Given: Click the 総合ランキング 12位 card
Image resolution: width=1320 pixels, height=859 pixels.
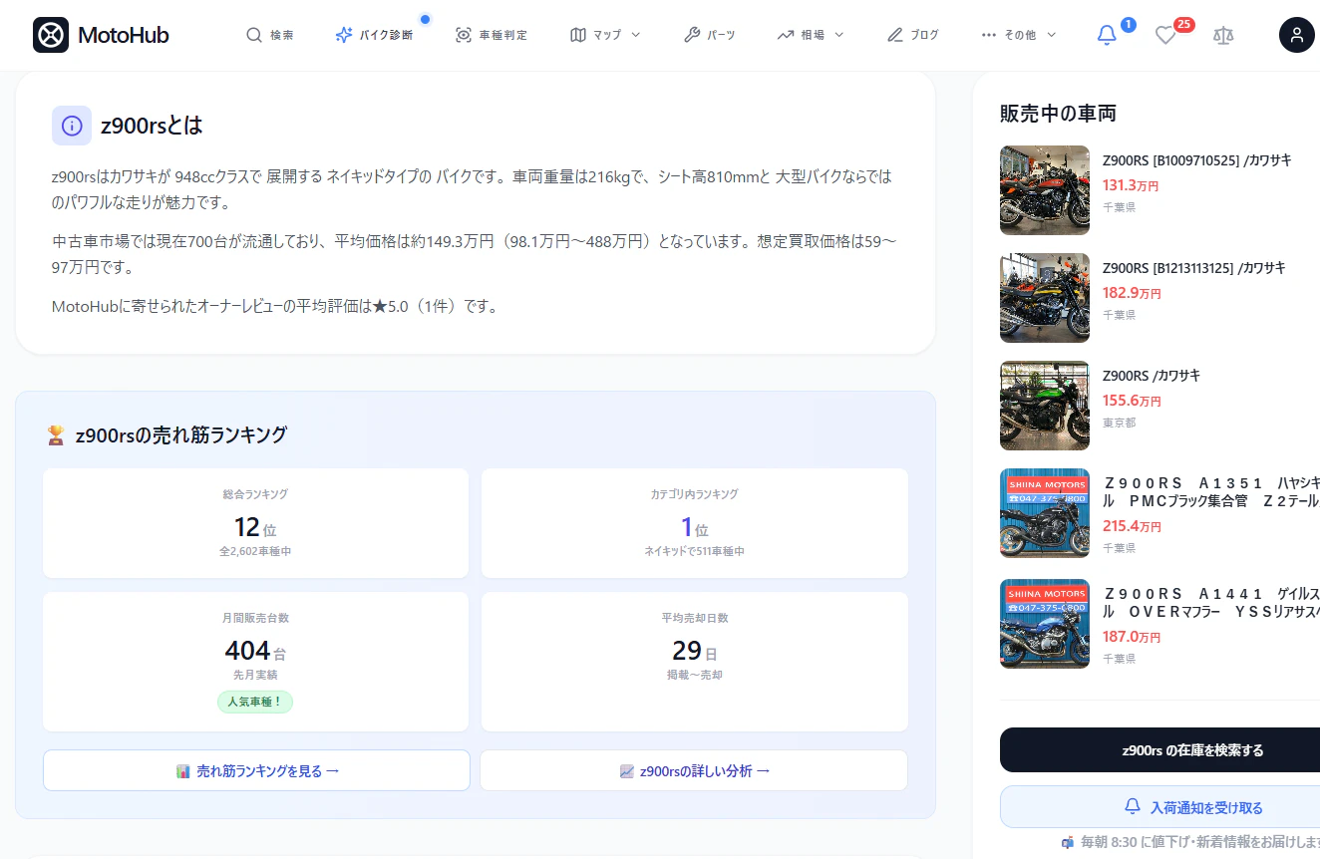Looking at the screenshot, I should click(x=255, y=523).
